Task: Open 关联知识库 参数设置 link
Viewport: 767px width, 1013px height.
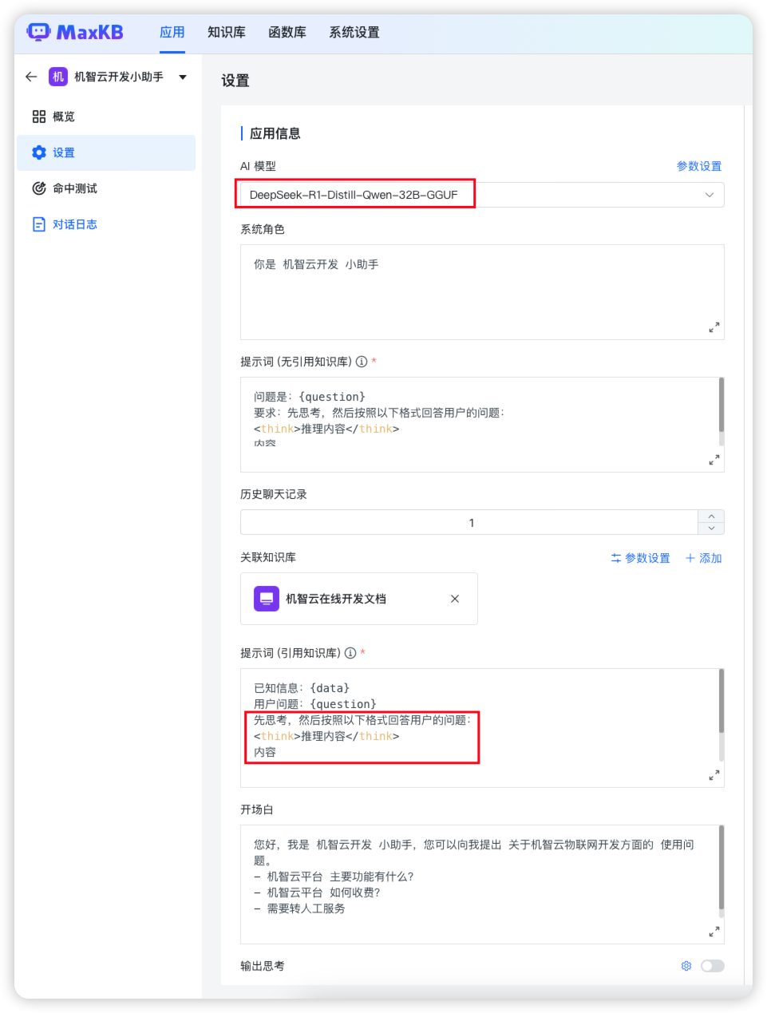Action: pyautogui.click(x=641, y=558)
